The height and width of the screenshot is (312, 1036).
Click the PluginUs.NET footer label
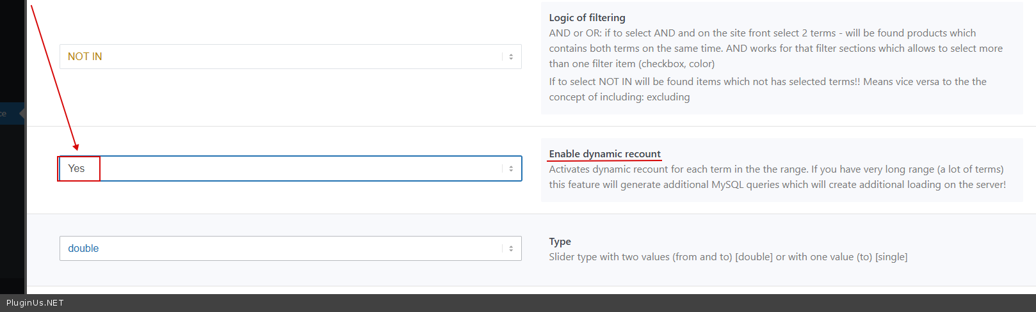coord(35,303)
